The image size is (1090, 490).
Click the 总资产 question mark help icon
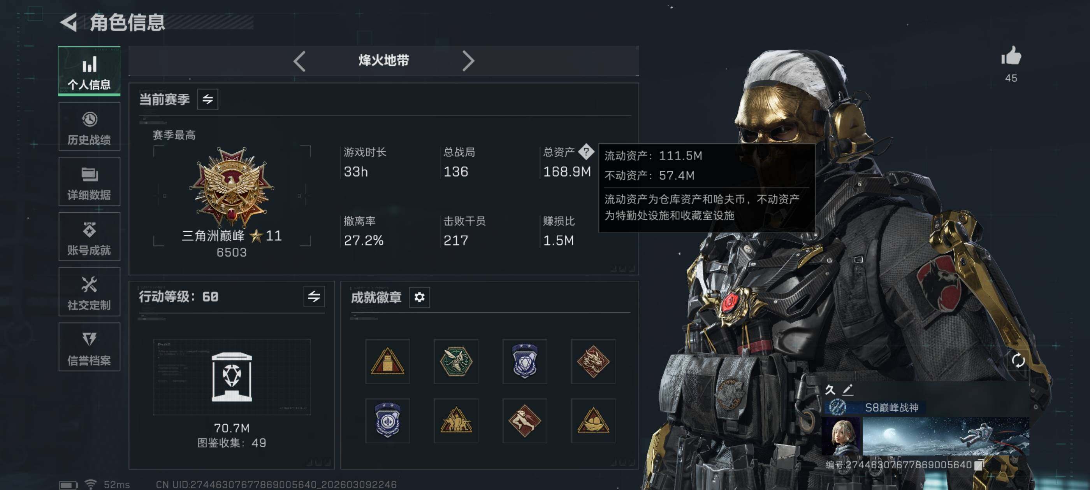click(x=586, y=151)
